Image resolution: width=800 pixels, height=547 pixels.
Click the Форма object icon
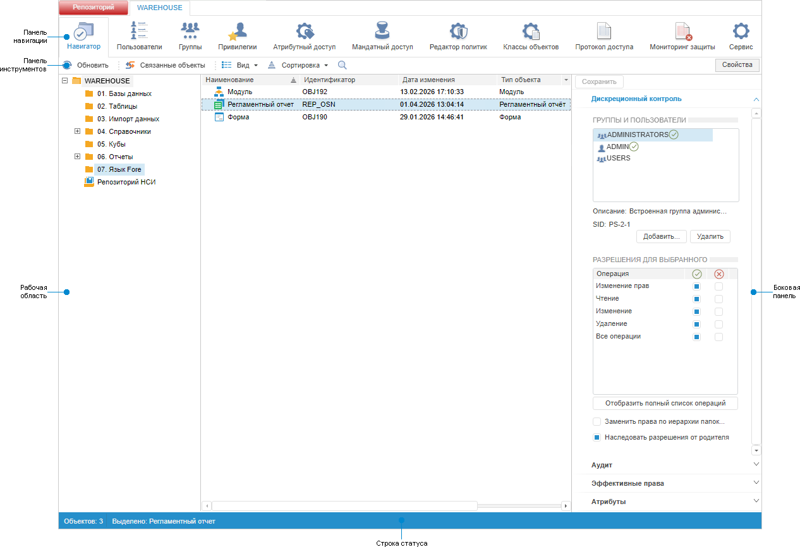pyautogui.click(x=219, y=117)
